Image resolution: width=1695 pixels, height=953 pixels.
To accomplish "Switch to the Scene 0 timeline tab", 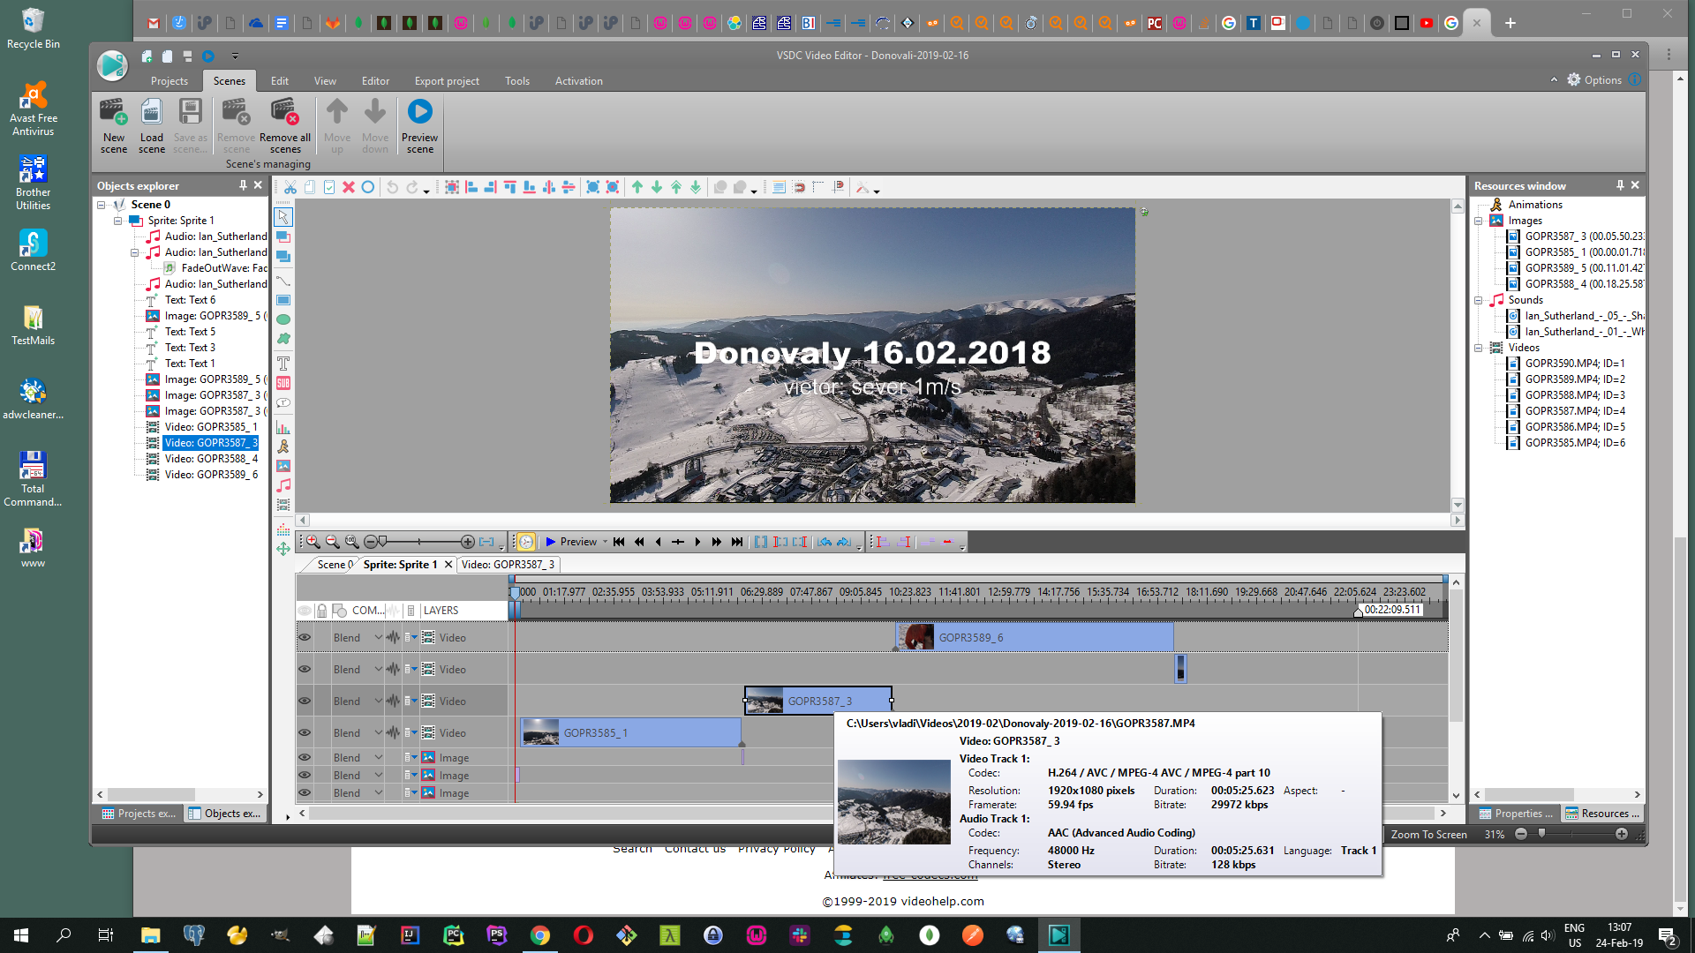I will tap(334, 565).
